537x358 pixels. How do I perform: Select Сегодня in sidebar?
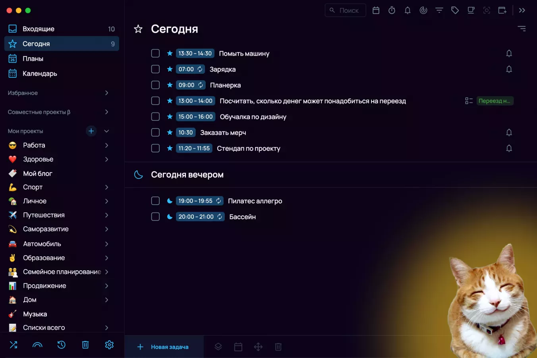(x=62, y=44)
